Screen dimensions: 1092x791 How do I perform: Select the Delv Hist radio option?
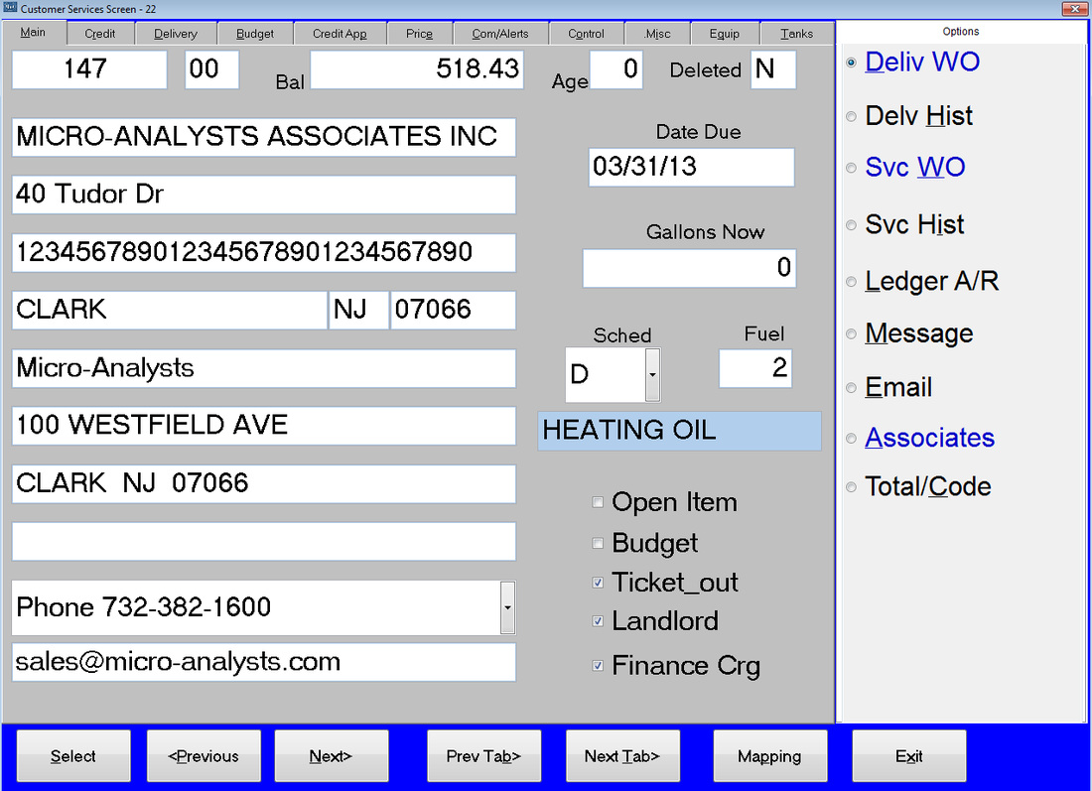(851, 116)
